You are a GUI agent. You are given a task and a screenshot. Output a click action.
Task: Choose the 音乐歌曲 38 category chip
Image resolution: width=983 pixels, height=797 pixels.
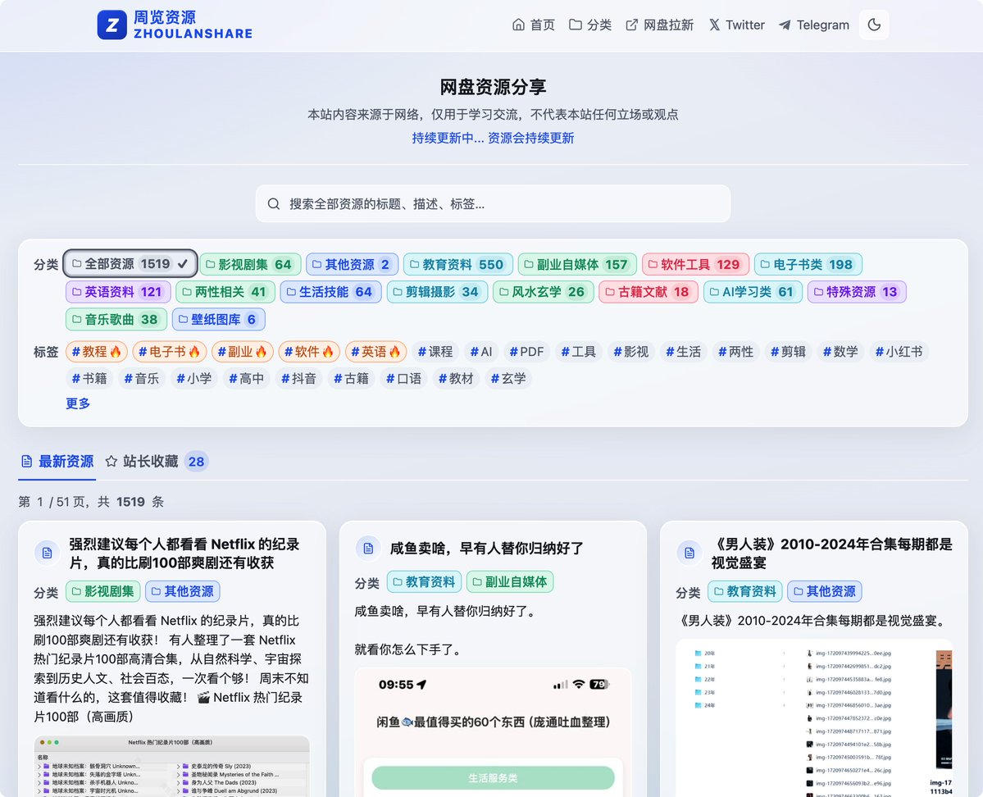coord(116,319)
